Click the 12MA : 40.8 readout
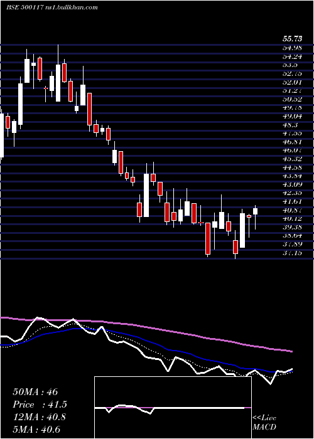The image size is (314, 439). coord(39,417)
